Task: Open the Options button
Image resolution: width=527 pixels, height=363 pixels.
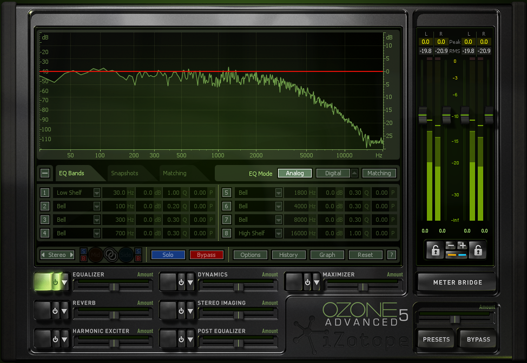Action: (251, 255)
